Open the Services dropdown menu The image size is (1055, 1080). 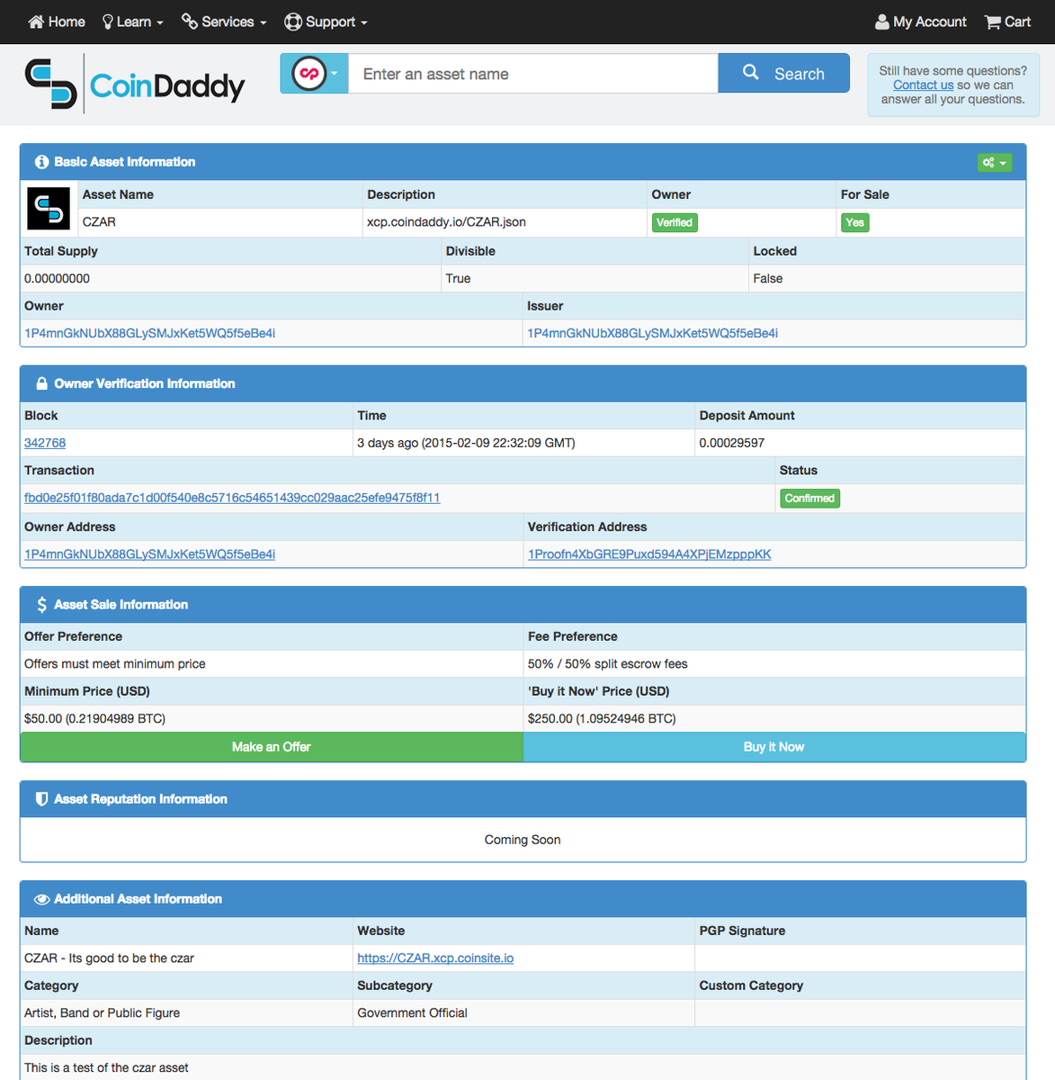coord(224,22)
